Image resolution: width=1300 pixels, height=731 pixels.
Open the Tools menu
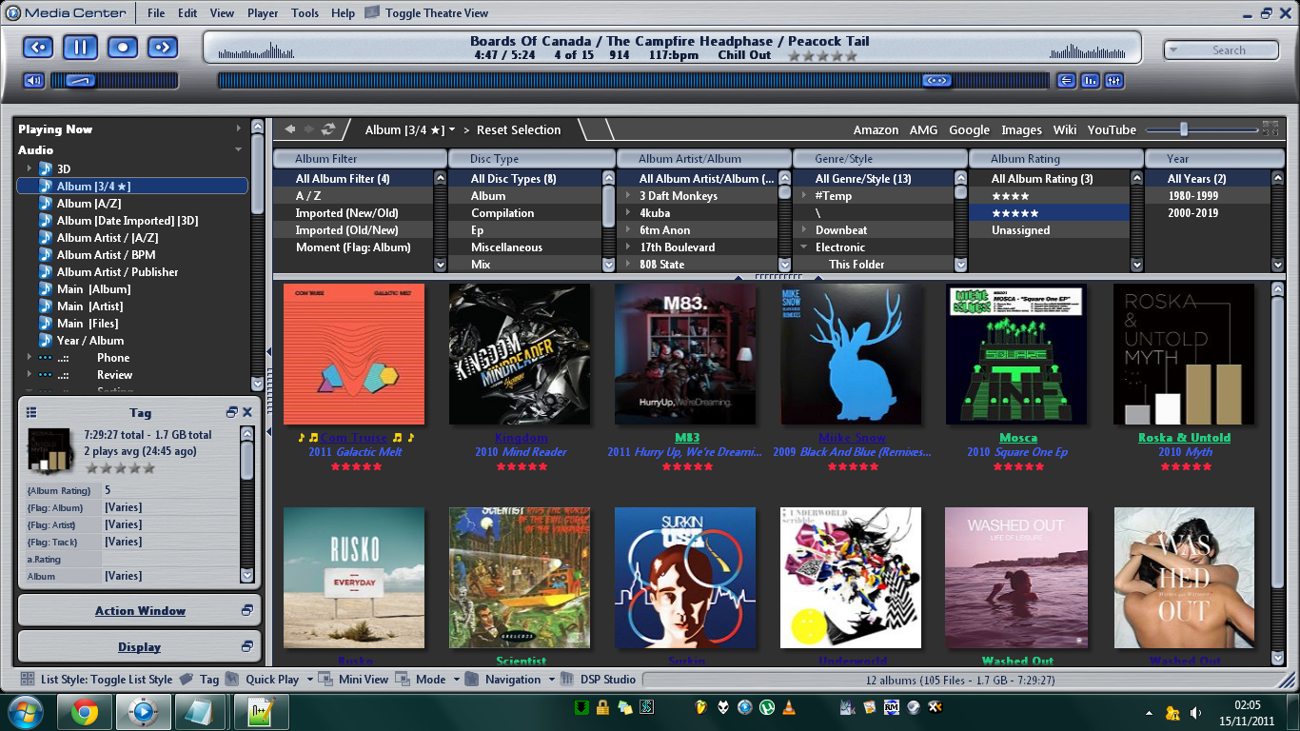305,13
